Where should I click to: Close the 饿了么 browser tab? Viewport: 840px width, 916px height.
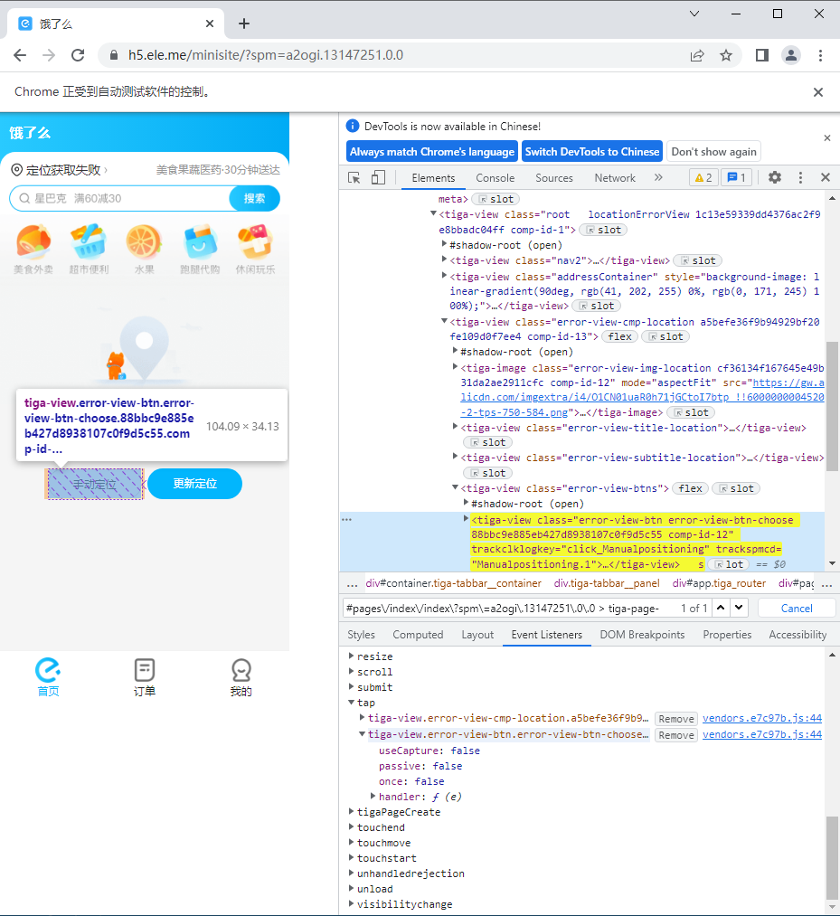(x=210, y=24)
